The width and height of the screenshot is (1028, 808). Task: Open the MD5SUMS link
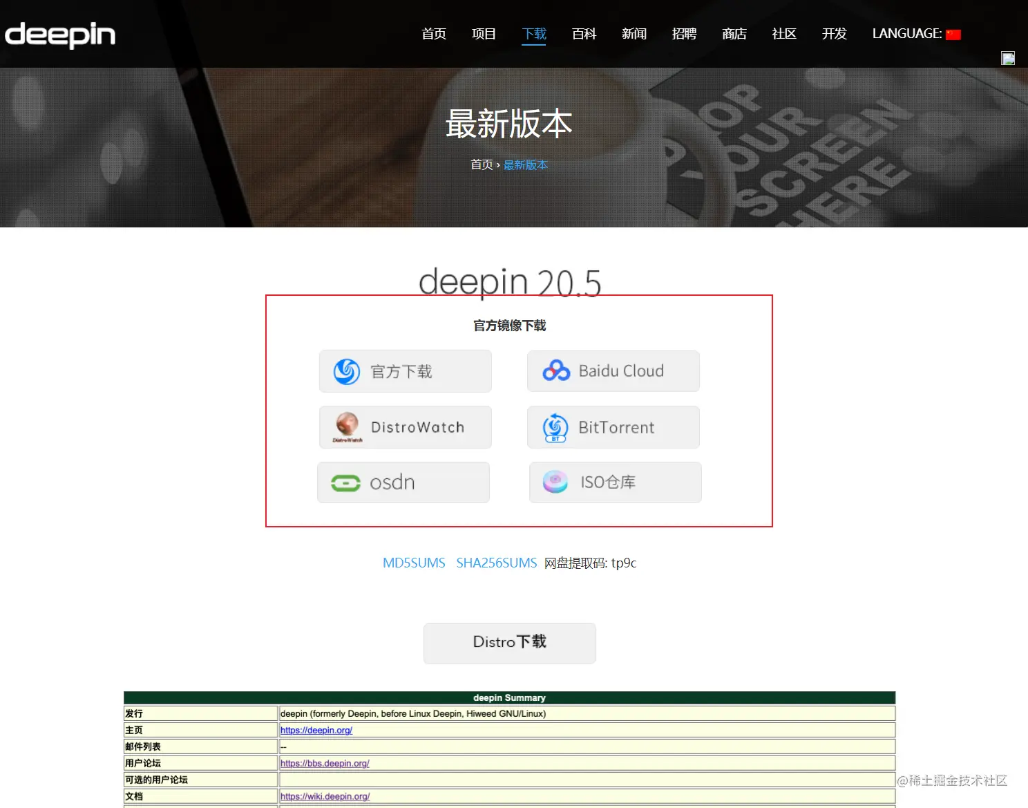pyautogui.click(x=414, y=563)
